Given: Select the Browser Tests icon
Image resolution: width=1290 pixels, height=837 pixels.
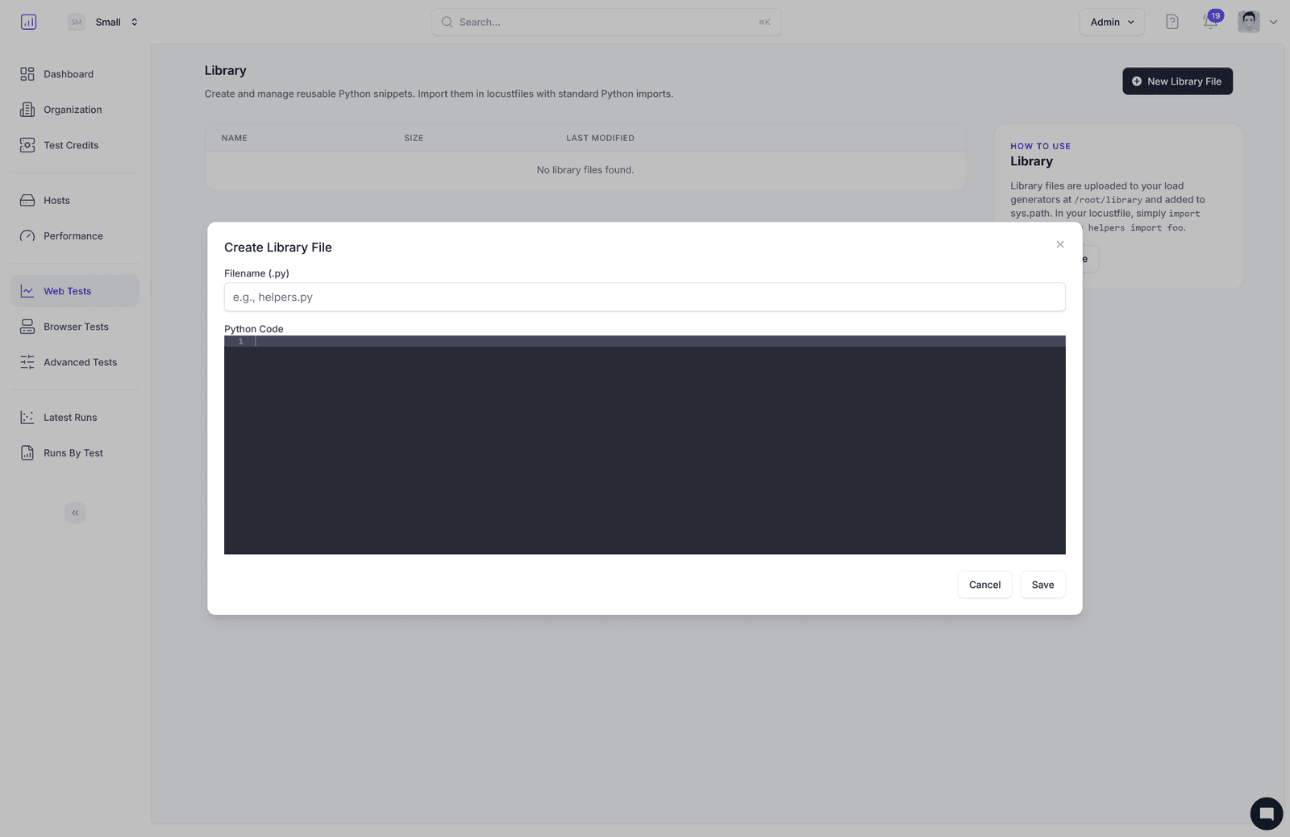Looking at the screenshot, I should click(x=27, y=327).
